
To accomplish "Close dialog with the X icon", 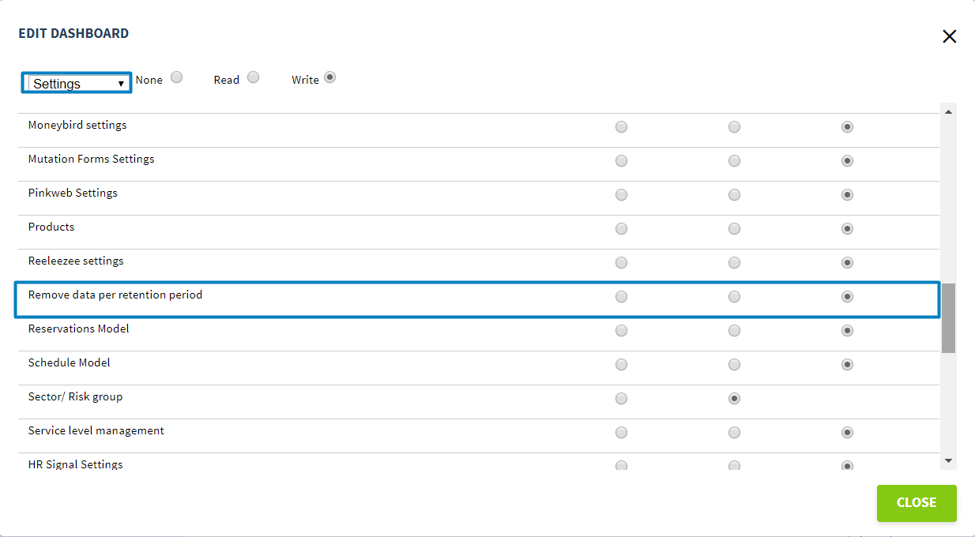I will click(949, 36).
